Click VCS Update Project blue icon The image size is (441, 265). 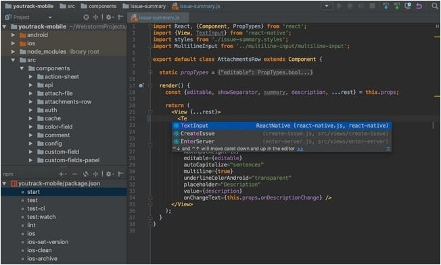386,6
